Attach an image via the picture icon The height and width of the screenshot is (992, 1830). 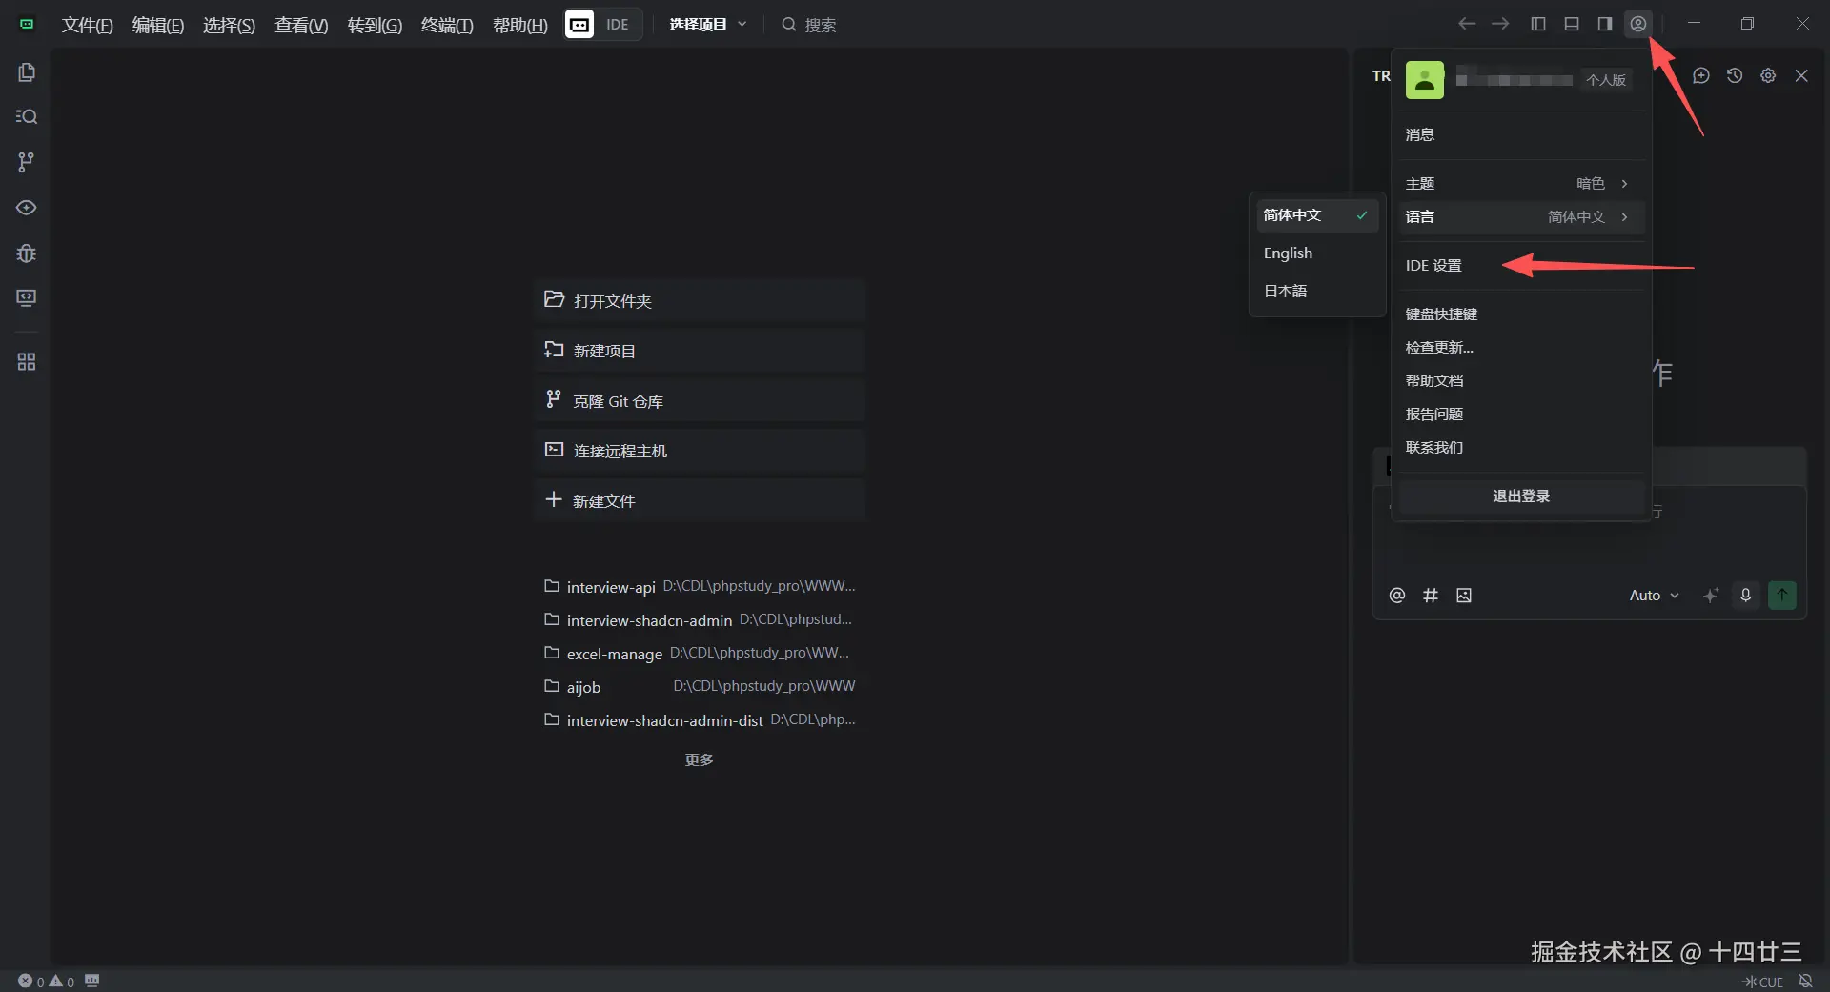click(x=1464, y=596)
